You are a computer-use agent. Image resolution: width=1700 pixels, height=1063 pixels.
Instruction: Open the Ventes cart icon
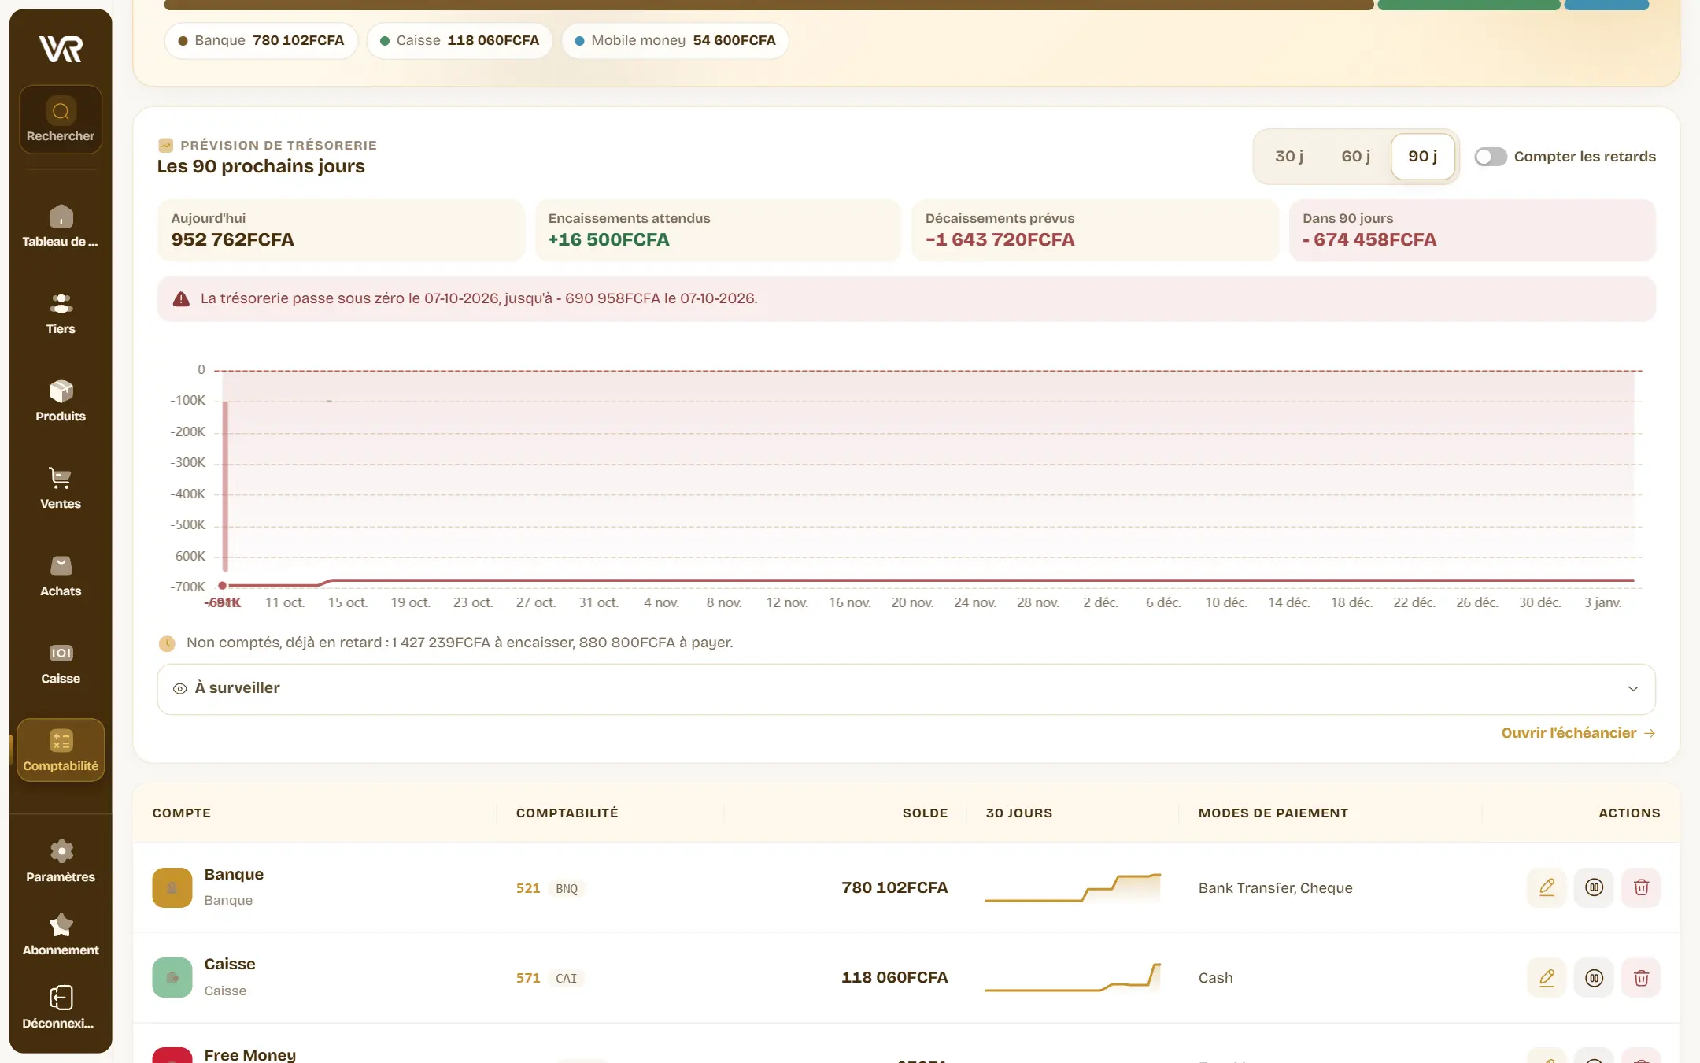point(61,478)
